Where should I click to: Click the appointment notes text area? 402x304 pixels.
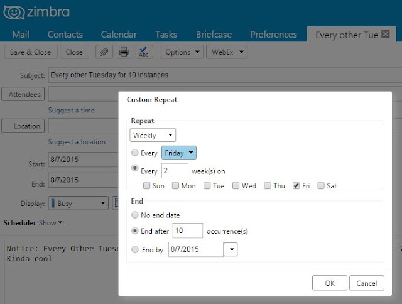(x=61, y=272)
